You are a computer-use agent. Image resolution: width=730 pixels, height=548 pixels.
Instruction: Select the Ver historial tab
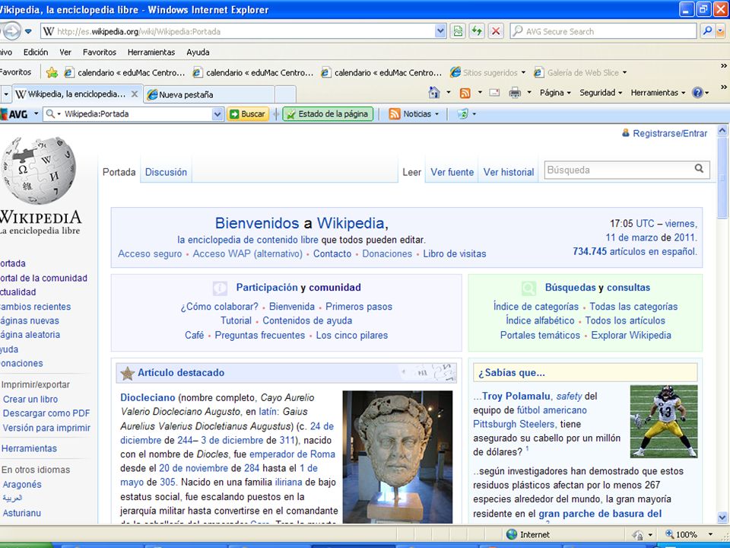tap(509, 172)
